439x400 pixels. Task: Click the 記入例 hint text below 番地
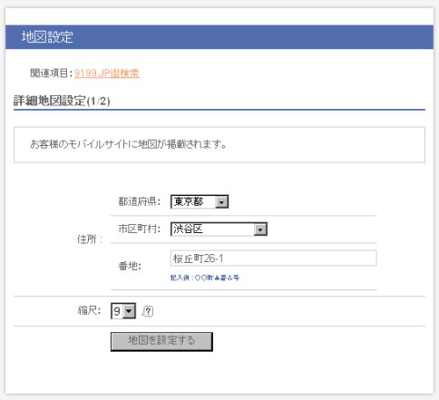point(205,278)
